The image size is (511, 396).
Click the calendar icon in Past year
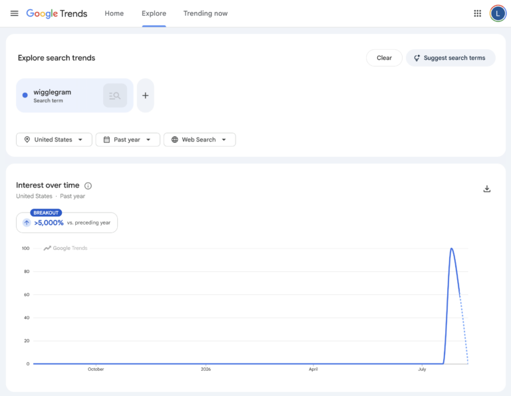tap(106, 140)
